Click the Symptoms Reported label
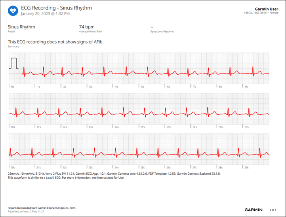Viewport: 286px width, 217px height. coord(162,32)
